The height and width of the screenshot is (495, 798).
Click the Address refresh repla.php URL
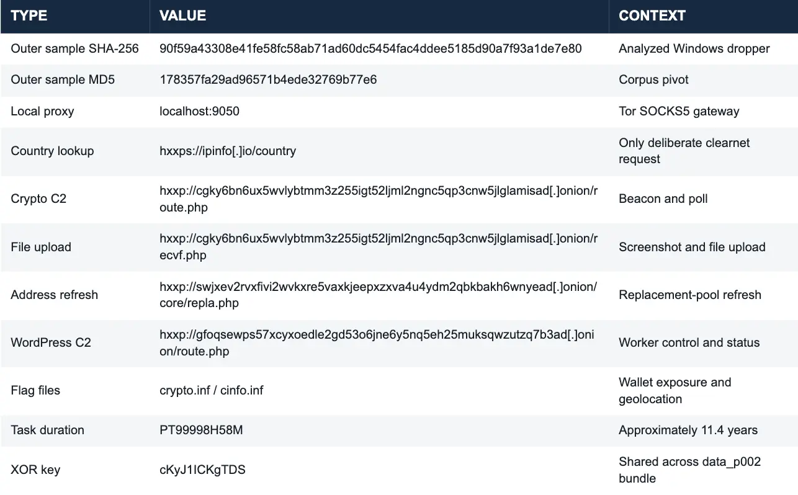(378, 295)
